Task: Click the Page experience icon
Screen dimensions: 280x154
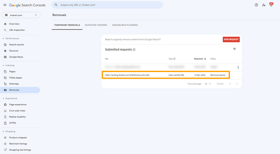Action: tap(5, 105)
